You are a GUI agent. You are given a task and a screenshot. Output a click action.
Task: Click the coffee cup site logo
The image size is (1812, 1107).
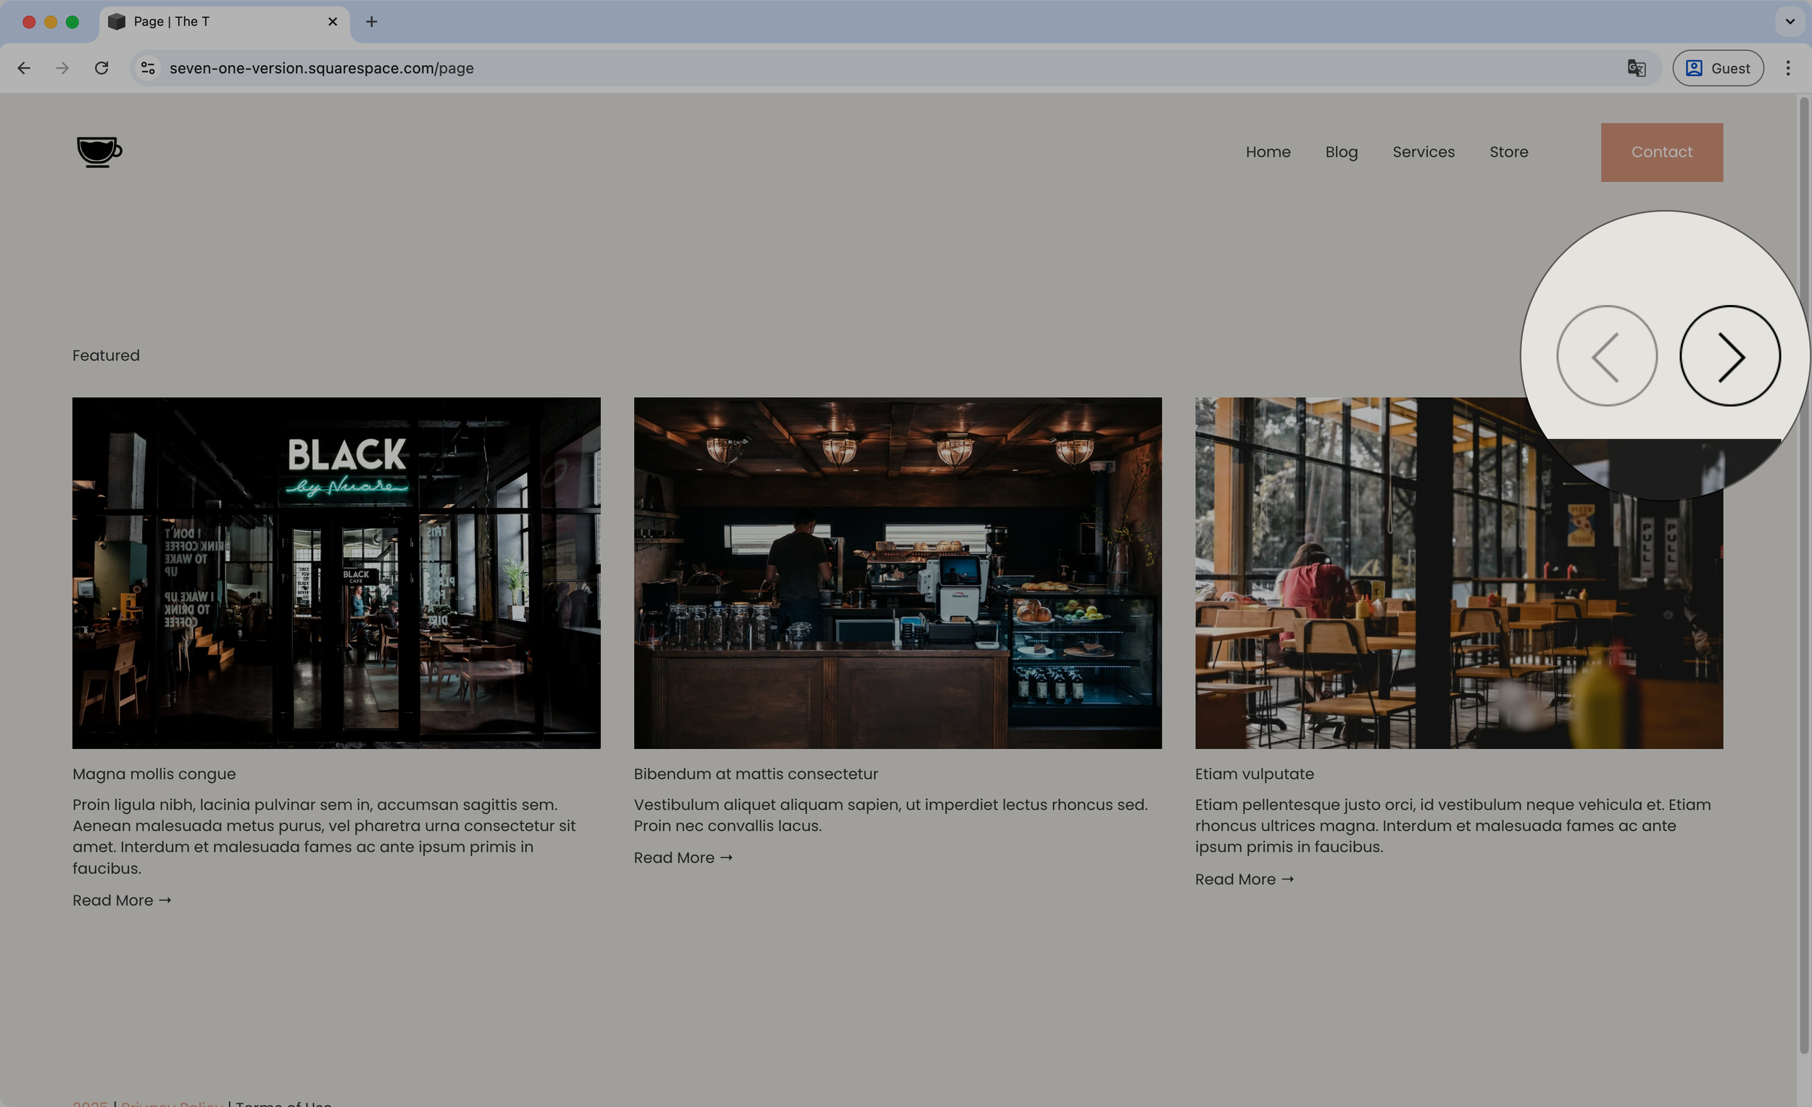click(x=99, y=151)
